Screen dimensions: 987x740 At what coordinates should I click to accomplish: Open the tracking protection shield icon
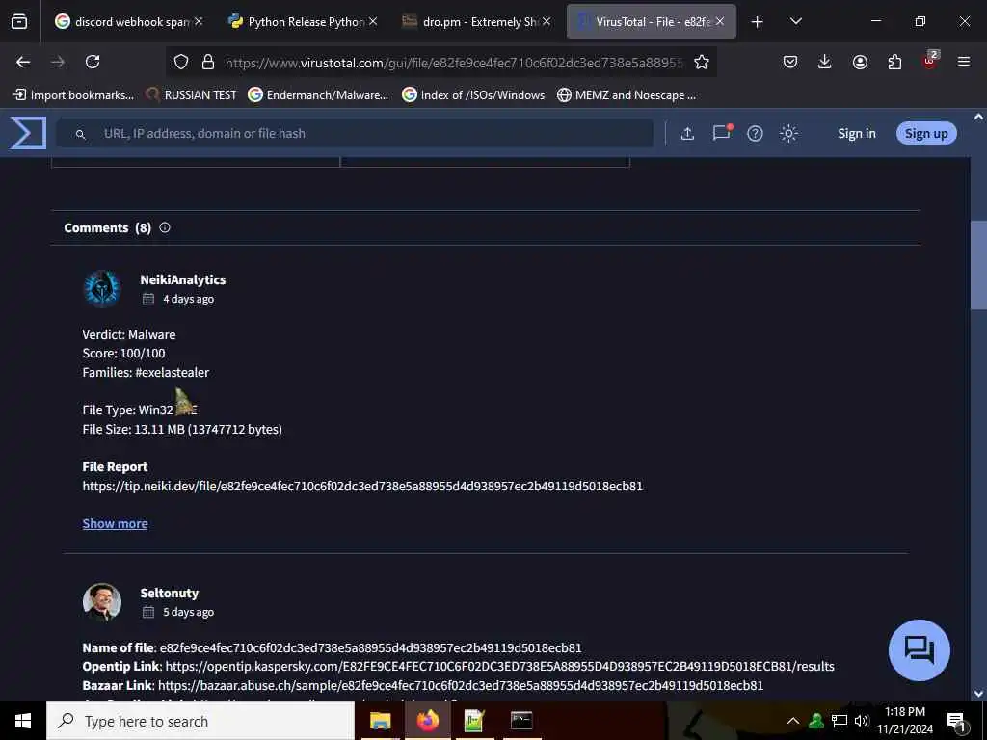point(181,62)
